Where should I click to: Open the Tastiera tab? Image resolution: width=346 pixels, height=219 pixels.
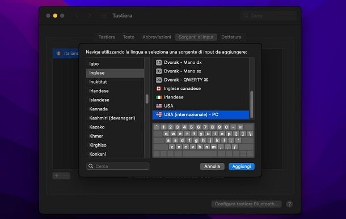(107, 37)
